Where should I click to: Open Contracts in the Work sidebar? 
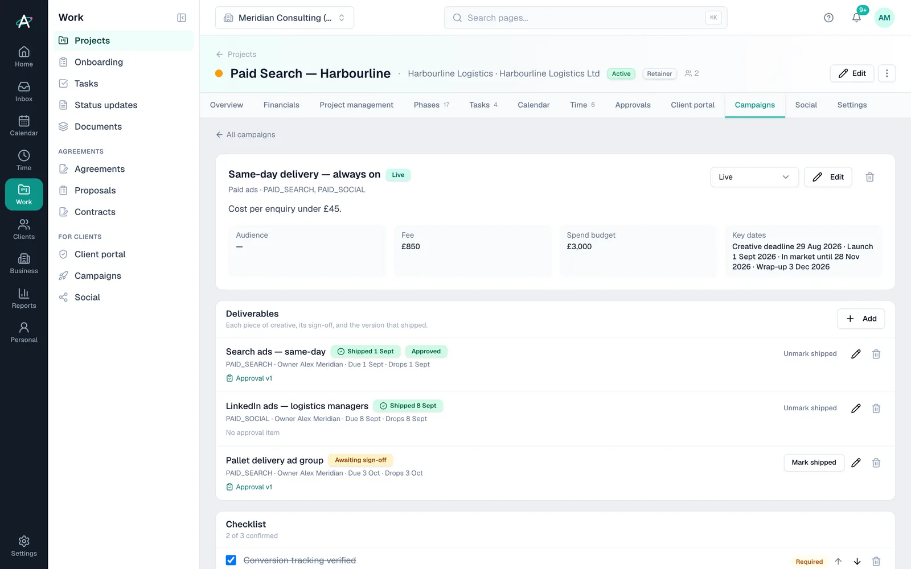coord(124,212)
